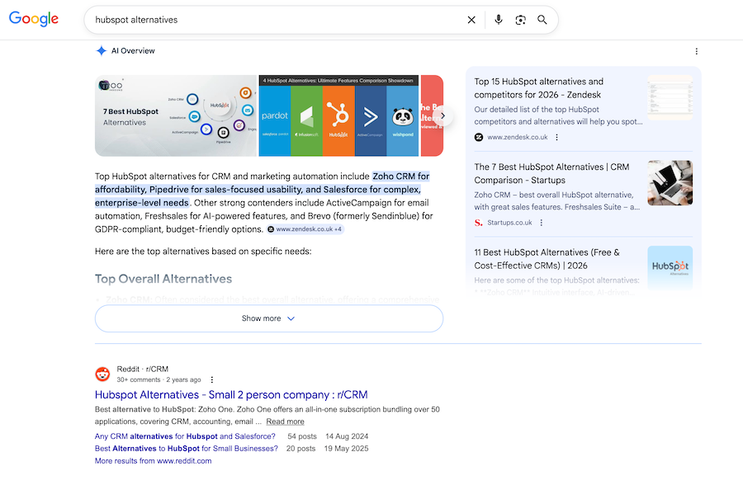Image resolution: width=743 pixels, height=485 pixels.
Task: Open Best Alternatives to HubSpot for Small Businesses thread
Action: 187,449
